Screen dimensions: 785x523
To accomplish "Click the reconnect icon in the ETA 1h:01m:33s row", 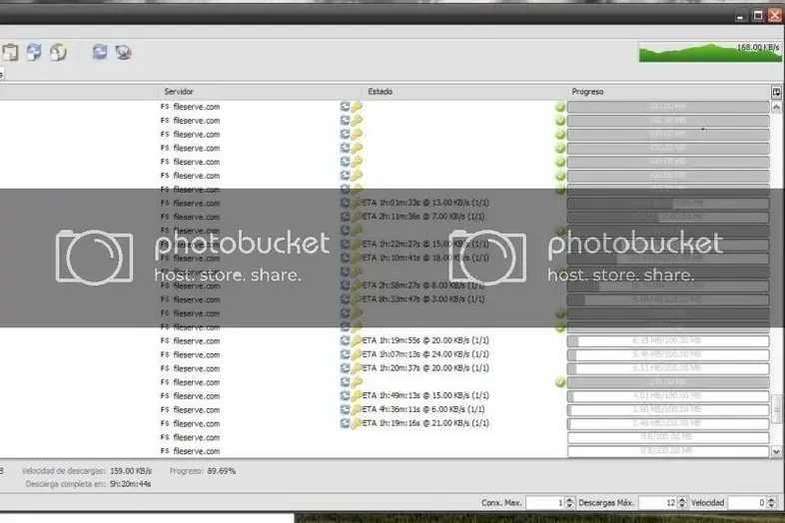I will coord(345,203).
